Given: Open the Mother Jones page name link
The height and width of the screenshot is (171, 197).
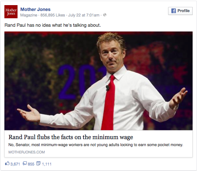Looking at the screenshot, I should 35,10.
